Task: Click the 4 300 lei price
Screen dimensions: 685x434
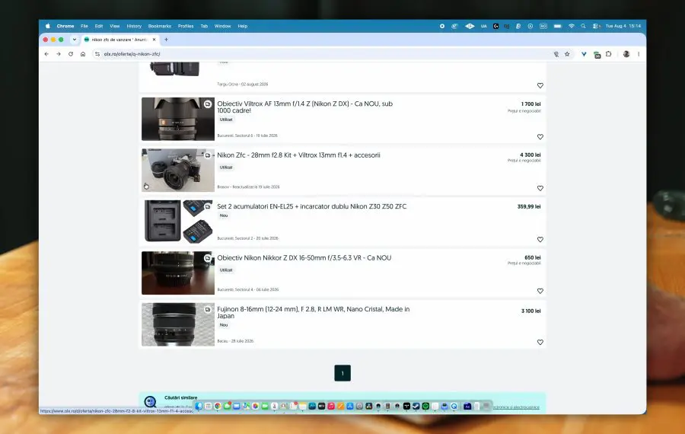Action: (530, 155)
